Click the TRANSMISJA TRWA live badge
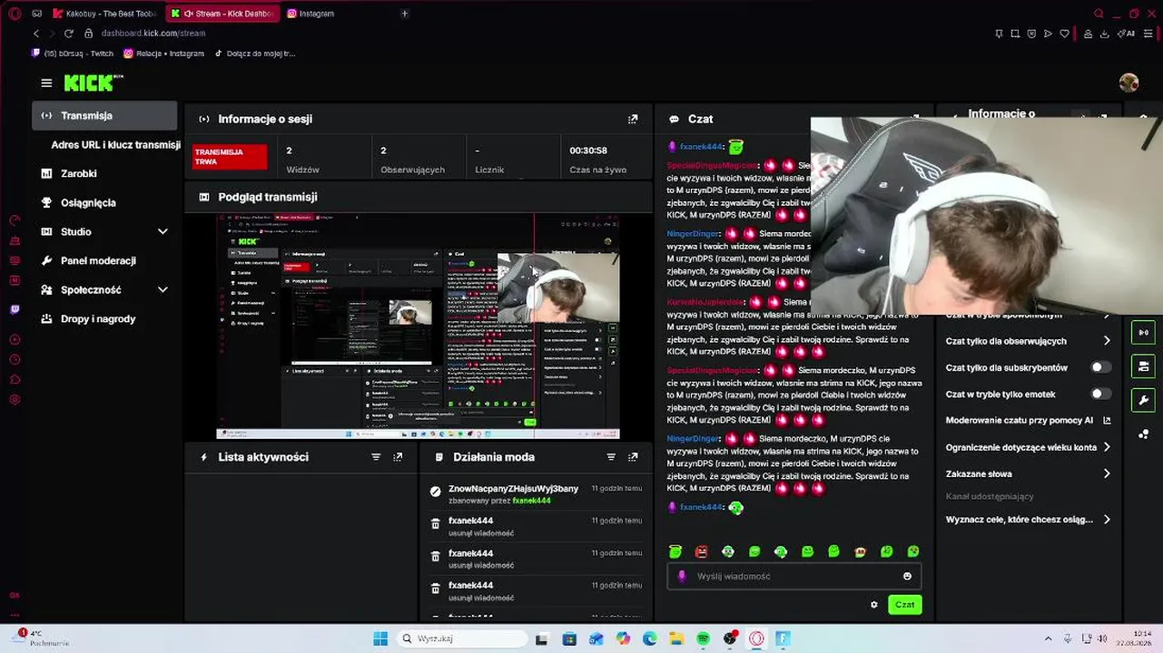 [x=230, y=157]
